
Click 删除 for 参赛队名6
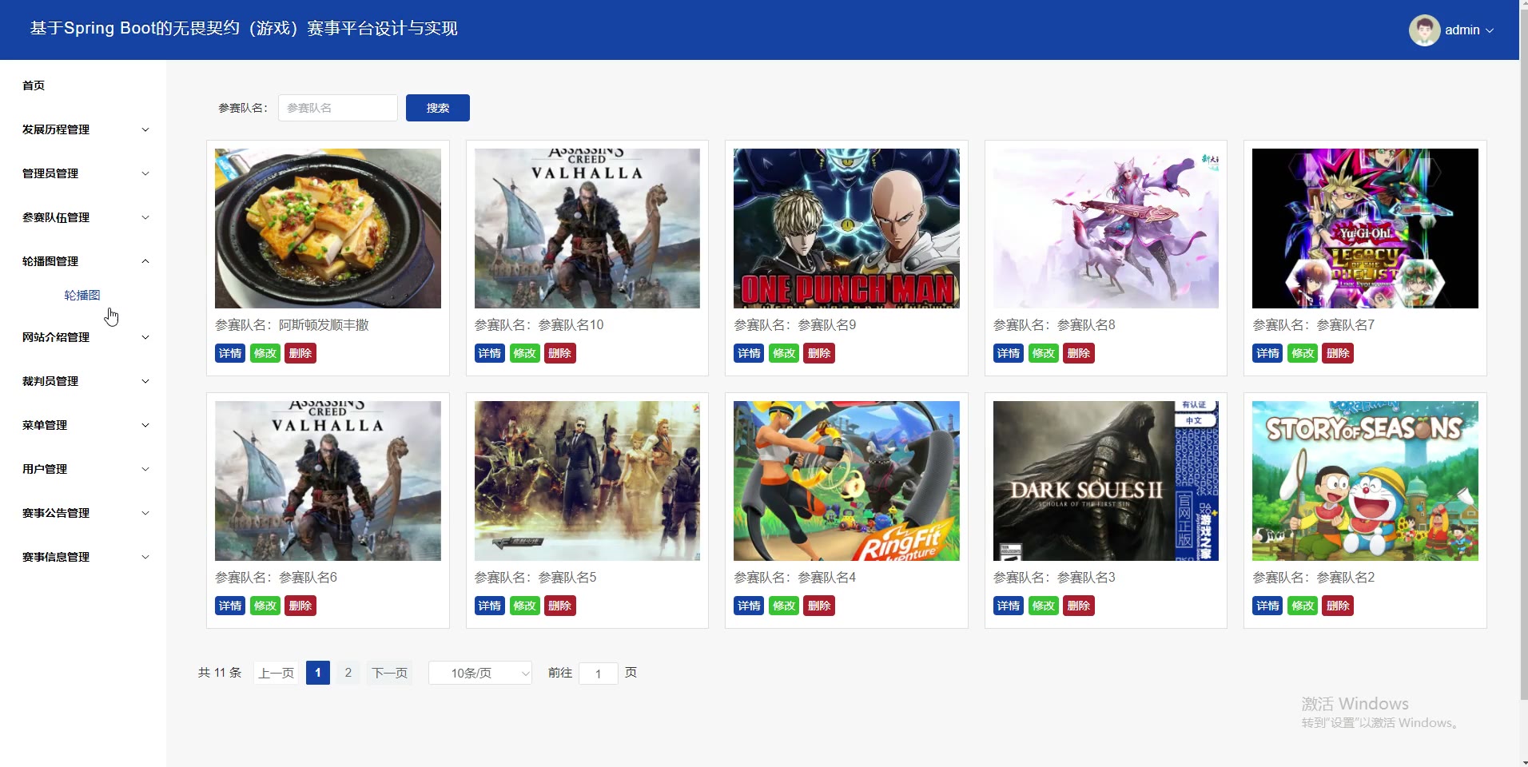pyautogui.click(x=300, y=606)
